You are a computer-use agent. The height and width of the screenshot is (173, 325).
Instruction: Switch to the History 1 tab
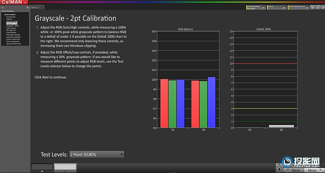(35, 7)
